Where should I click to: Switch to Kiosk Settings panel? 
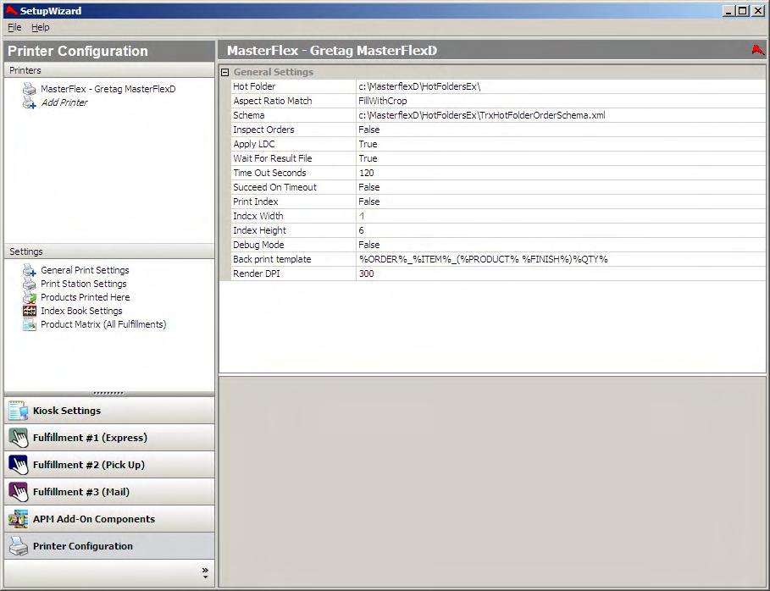109,411
